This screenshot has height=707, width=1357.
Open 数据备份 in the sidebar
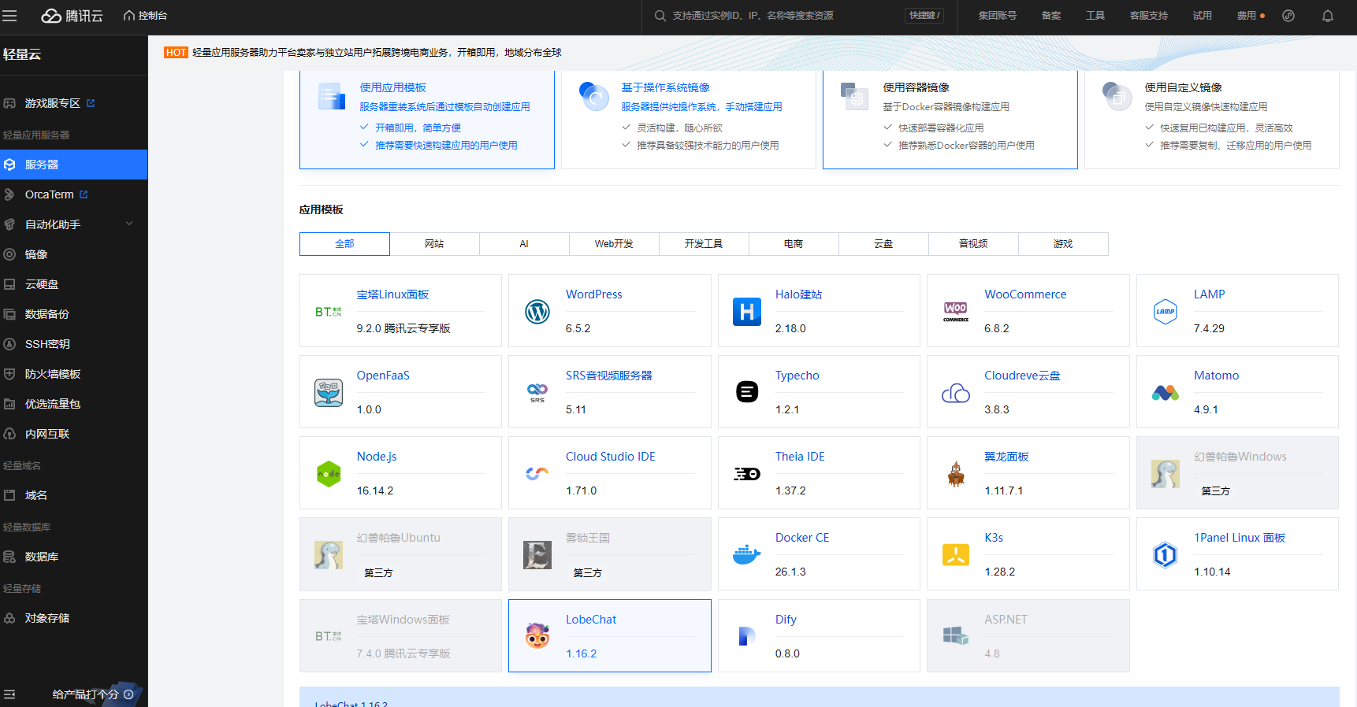[x=74, y=314]
